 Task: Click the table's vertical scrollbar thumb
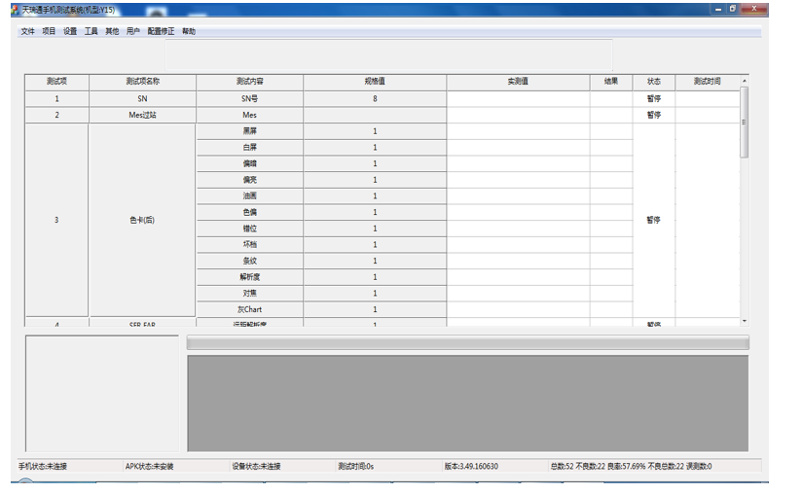(x=745, y=123)
